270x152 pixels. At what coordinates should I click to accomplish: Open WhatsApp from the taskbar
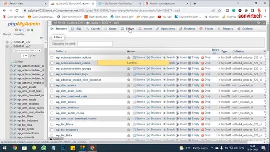pos(44,148)
